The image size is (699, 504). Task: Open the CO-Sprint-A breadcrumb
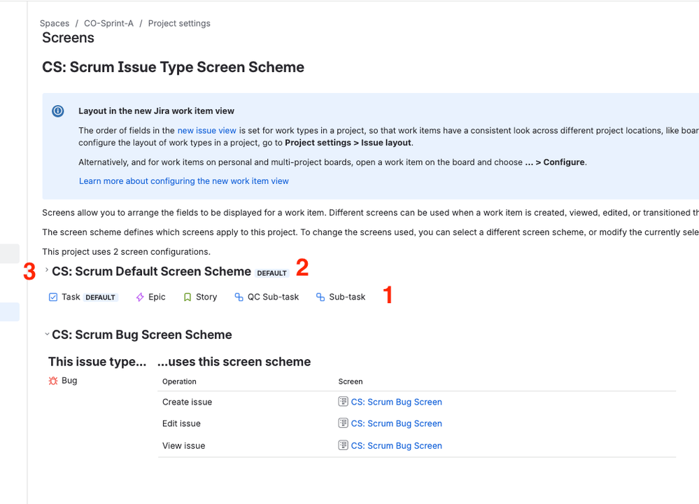click(x=108, y=23)
